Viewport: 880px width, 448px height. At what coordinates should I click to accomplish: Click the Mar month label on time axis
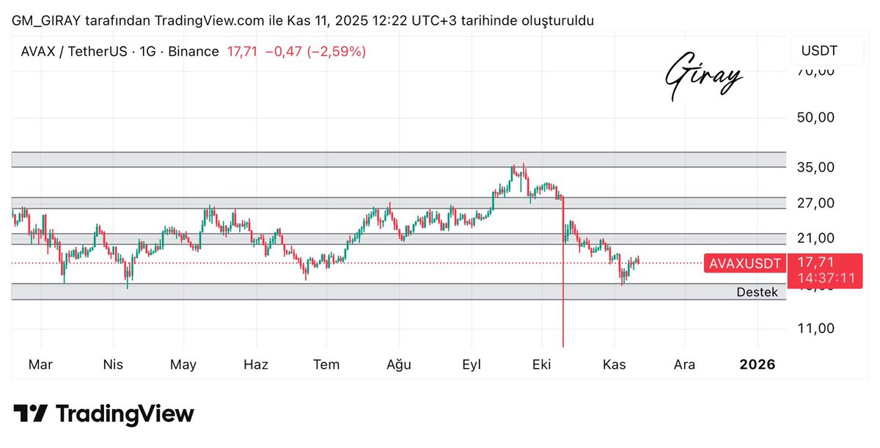[x=41, y=364]
